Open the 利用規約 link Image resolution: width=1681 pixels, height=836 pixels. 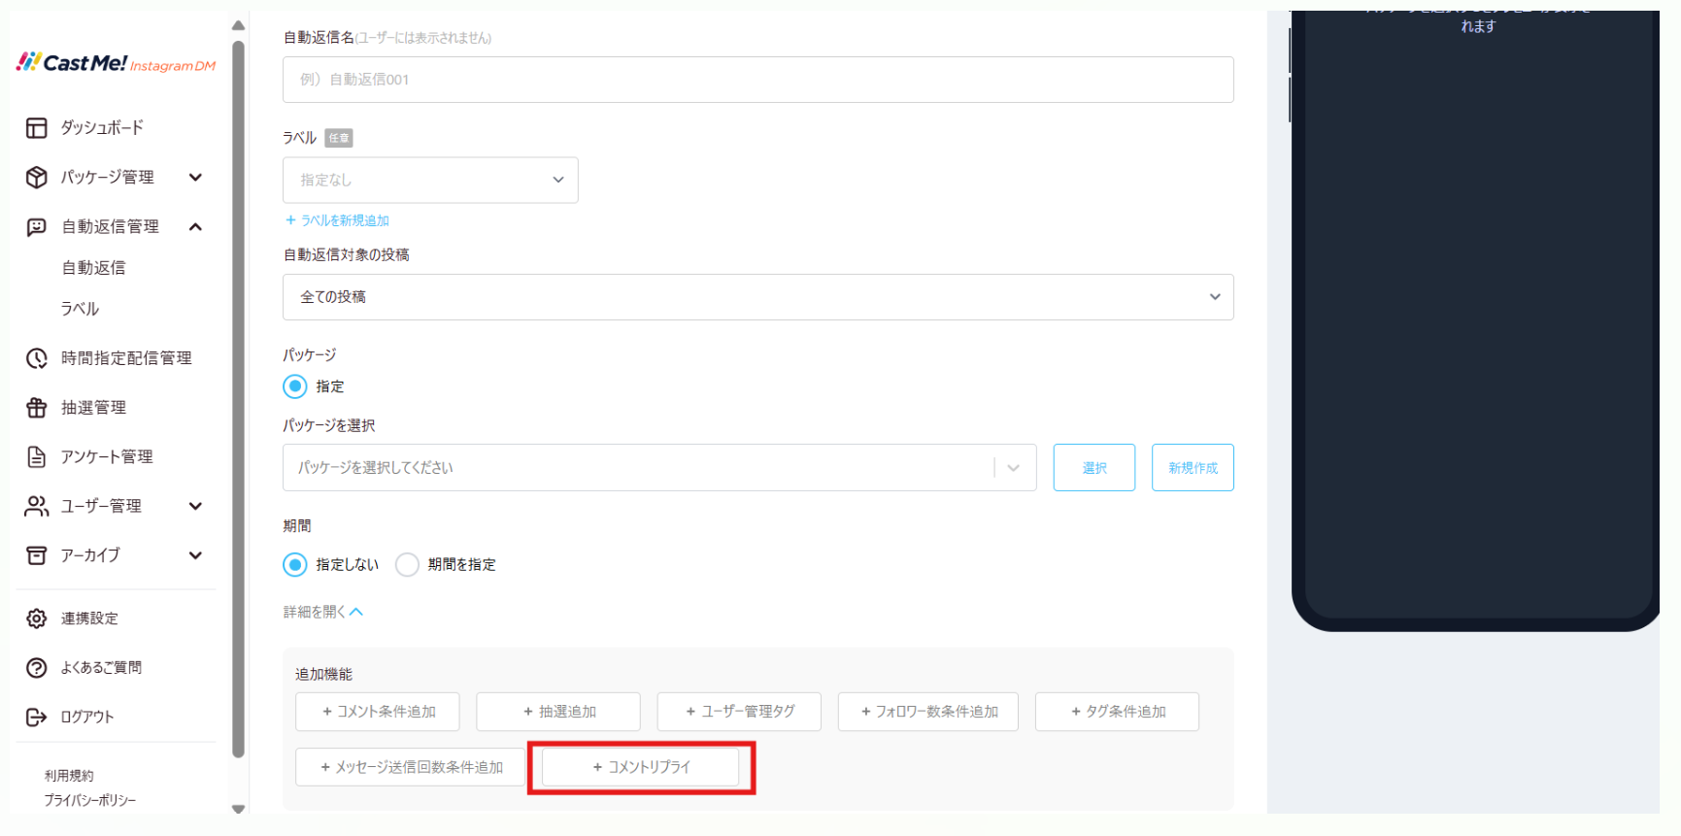(x=69, y=776)
